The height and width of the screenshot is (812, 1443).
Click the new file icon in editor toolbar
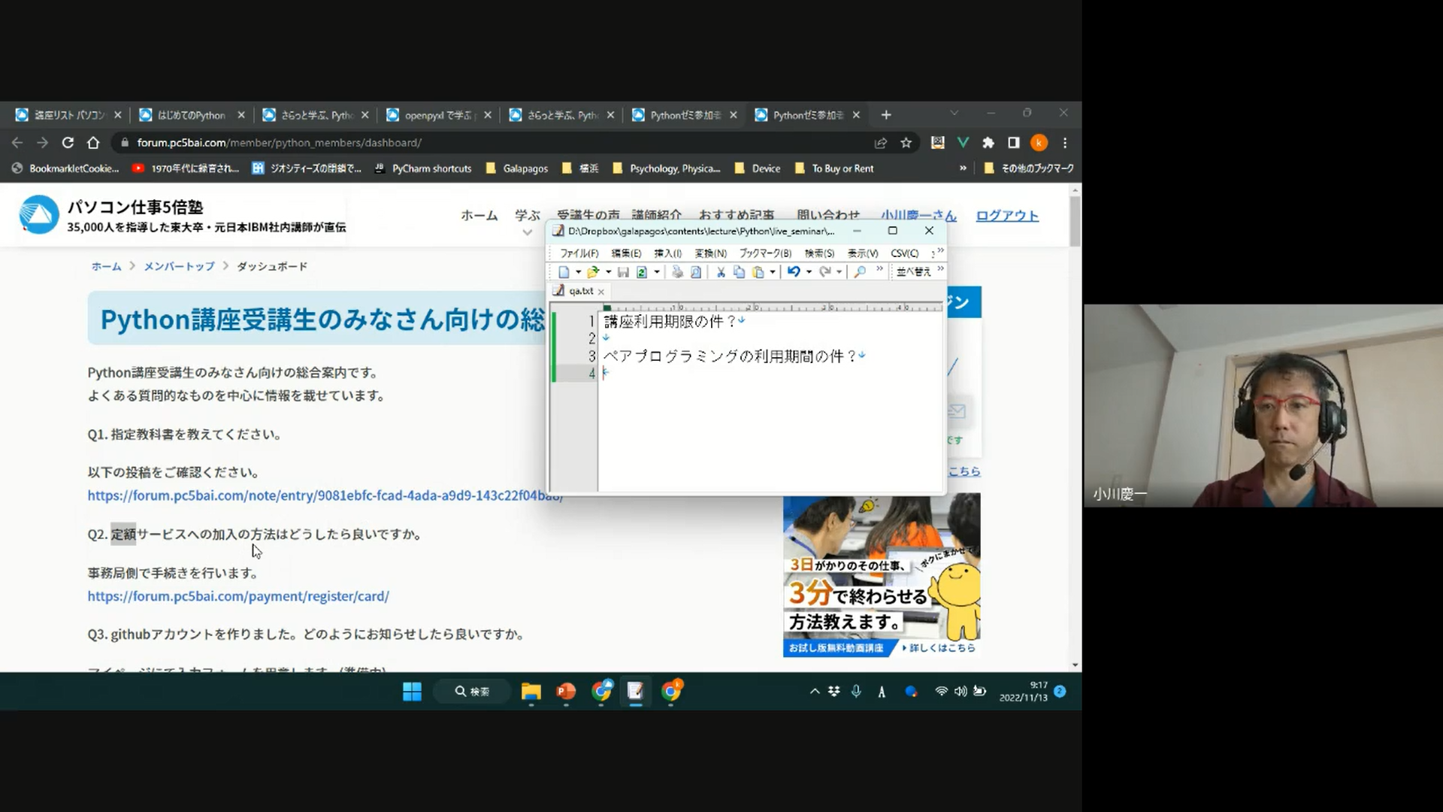point(564,272)
